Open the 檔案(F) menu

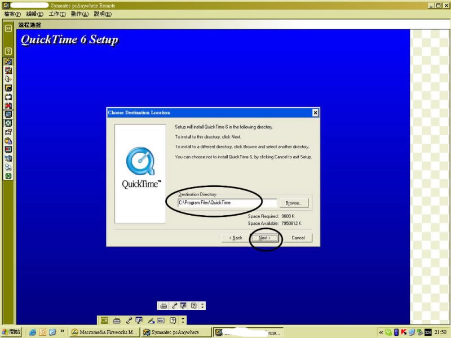click(x=12, y=14)
